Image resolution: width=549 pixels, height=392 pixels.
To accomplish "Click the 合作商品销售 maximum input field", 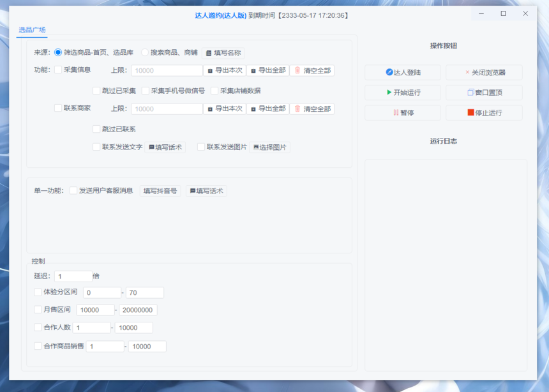I will click(147, 347).
